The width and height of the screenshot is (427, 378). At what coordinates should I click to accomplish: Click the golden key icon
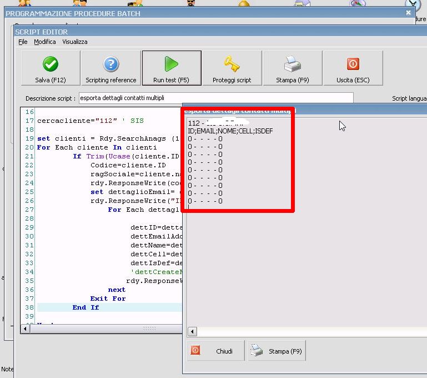click(232, 64)
